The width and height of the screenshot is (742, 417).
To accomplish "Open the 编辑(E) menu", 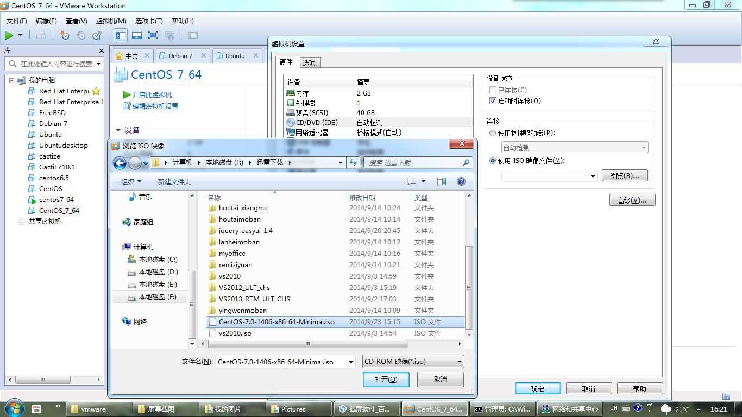I will (46, 21).
